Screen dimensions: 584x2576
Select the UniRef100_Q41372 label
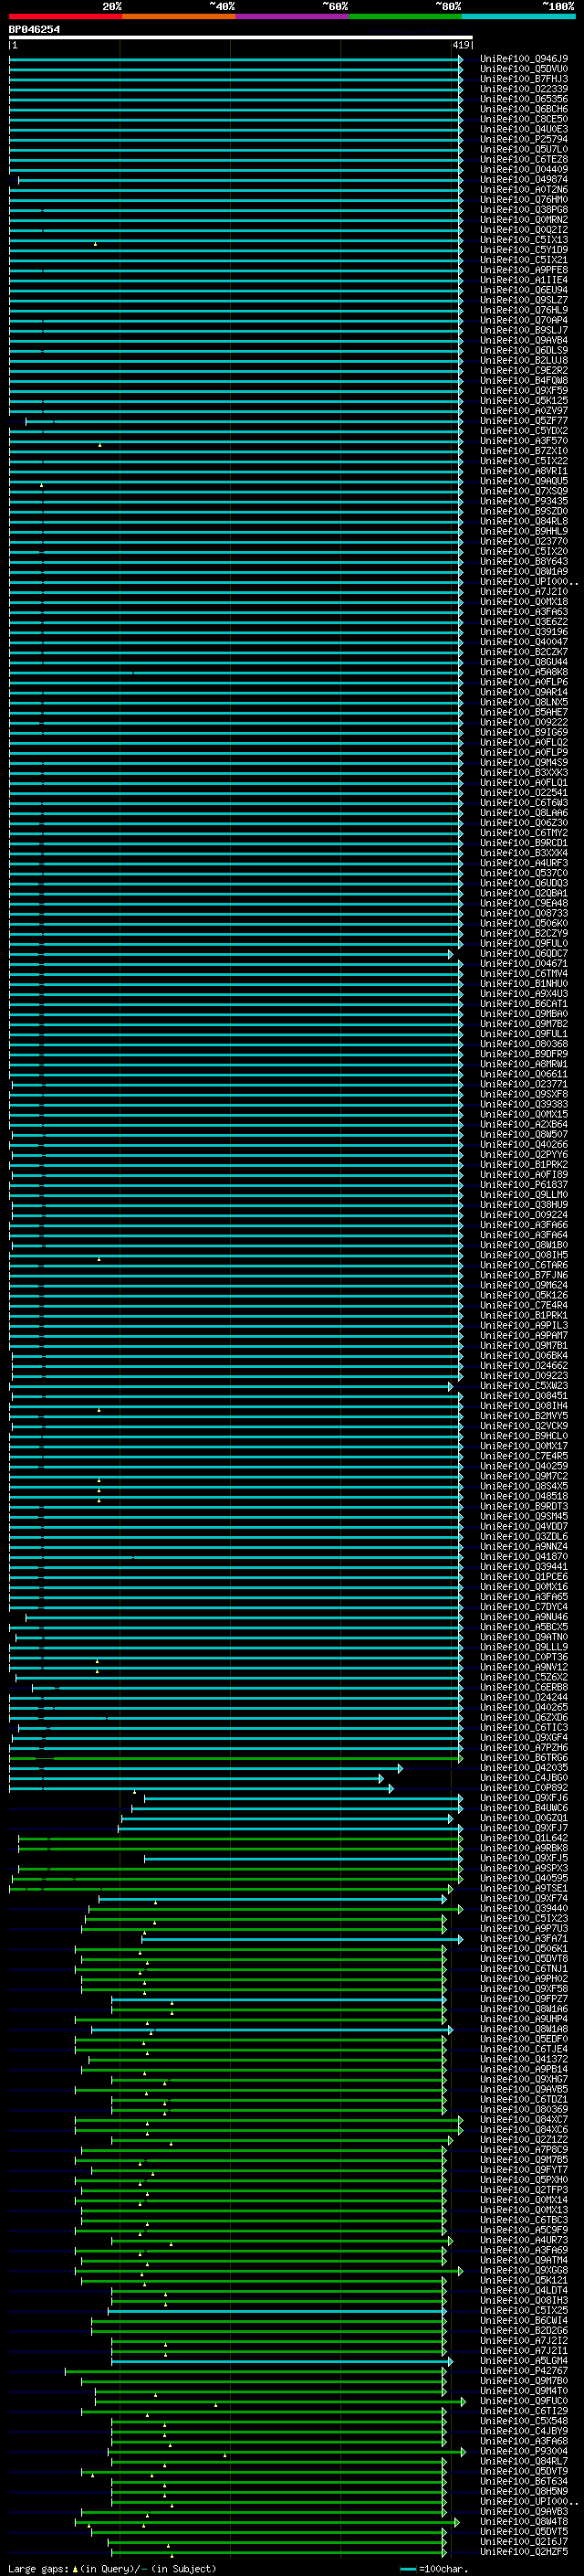click(x=523, y=2059)
